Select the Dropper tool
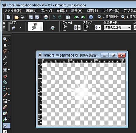This screenshot has width=136, height=133. click(x=5, y=58)
